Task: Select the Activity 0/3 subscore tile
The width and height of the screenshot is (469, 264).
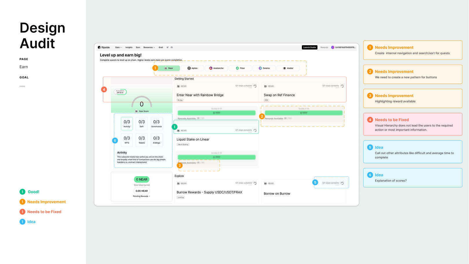Action: tap(127, 124)
